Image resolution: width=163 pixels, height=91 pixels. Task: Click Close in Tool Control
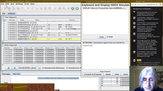[x=125, y=74]
